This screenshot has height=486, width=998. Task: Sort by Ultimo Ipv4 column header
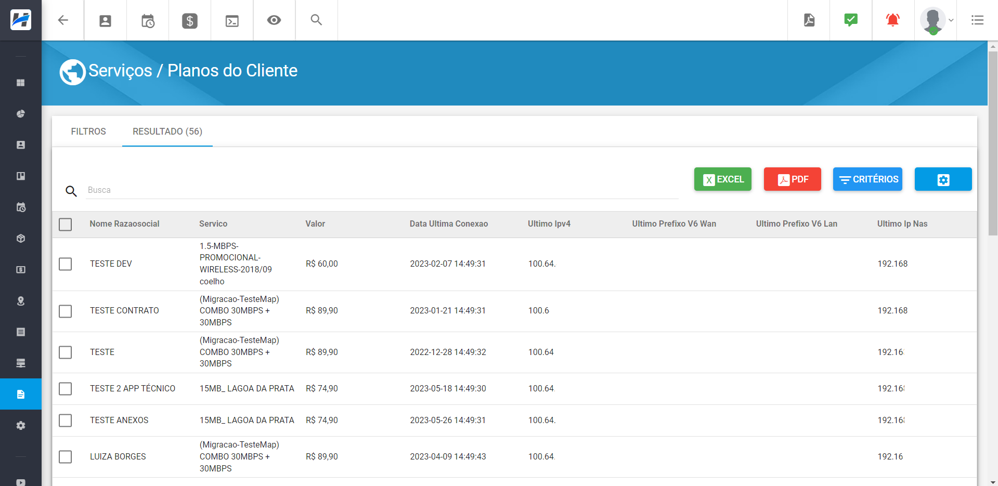point(549,224)
